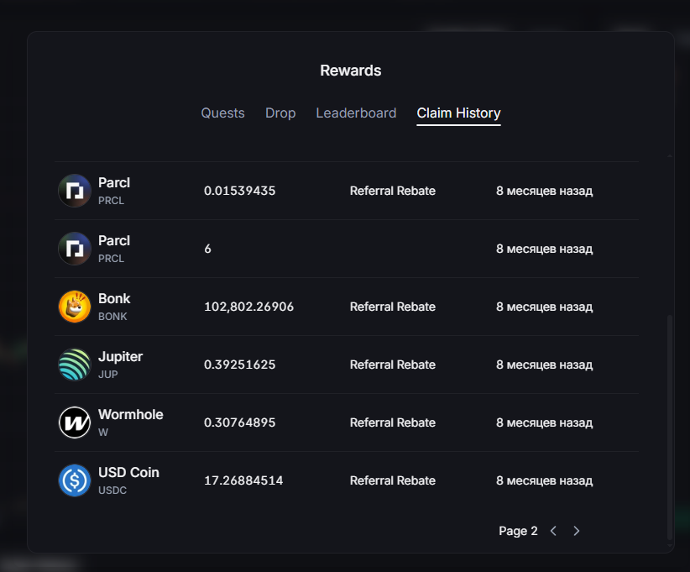Screen dimensions: 690x572
Task: Go to the next page arrow
Action: coord(577,531)
